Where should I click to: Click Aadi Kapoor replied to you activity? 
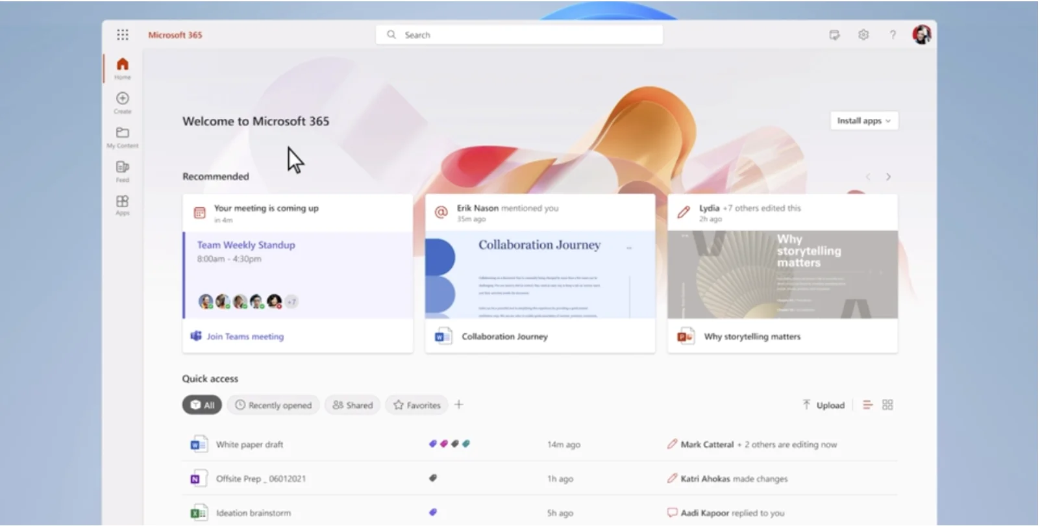pos(726,513)
